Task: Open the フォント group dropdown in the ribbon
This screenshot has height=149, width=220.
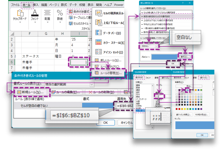Action: tap(35, 16)
